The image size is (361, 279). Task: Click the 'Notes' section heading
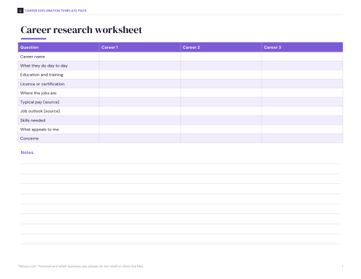tap(27, 153)
